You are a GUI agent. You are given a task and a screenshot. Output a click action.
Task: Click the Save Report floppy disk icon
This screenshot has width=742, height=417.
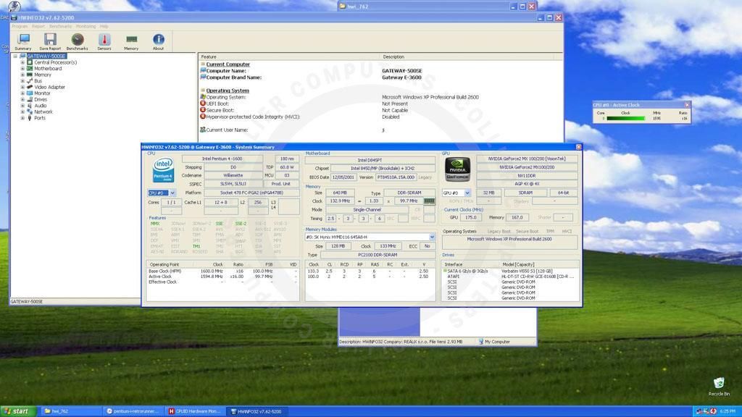click(x=49, y=40)
